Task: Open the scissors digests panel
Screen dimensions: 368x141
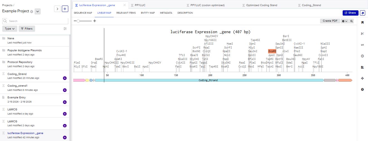Action: point(362,34)
